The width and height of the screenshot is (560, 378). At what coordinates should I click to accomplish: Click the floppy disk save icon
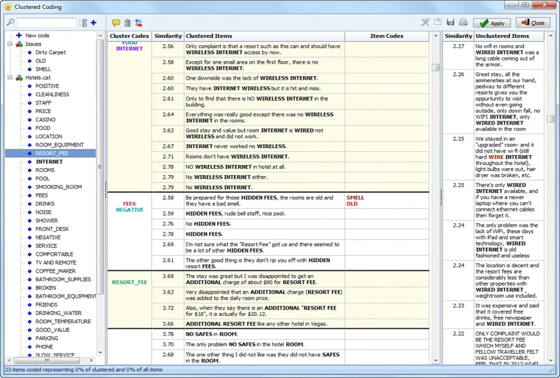pos(450,22)
